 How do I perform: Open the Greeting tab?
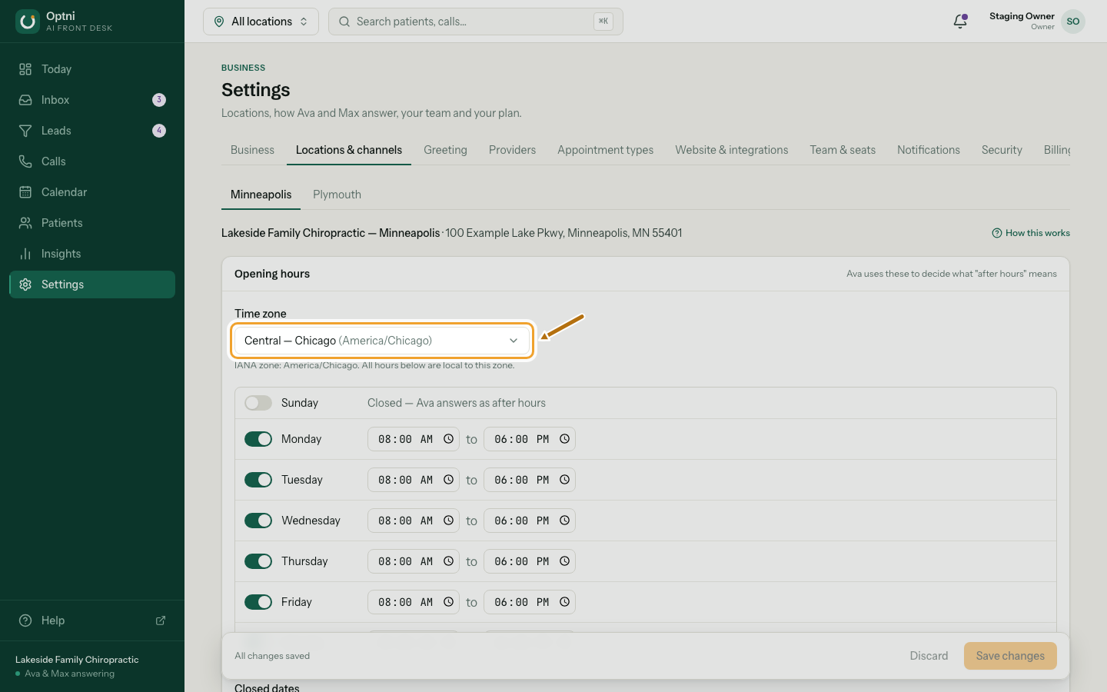[445, 150]
